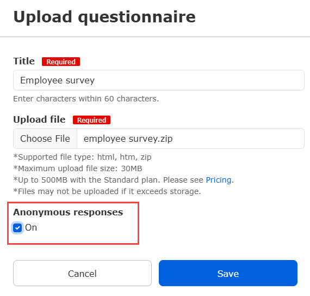The image size is (310, 296).
Task: Click the Title field label
Action: (24, 61)
